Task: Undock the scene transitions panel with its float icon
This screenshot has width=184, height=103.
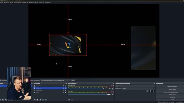Action: (154, 83)
